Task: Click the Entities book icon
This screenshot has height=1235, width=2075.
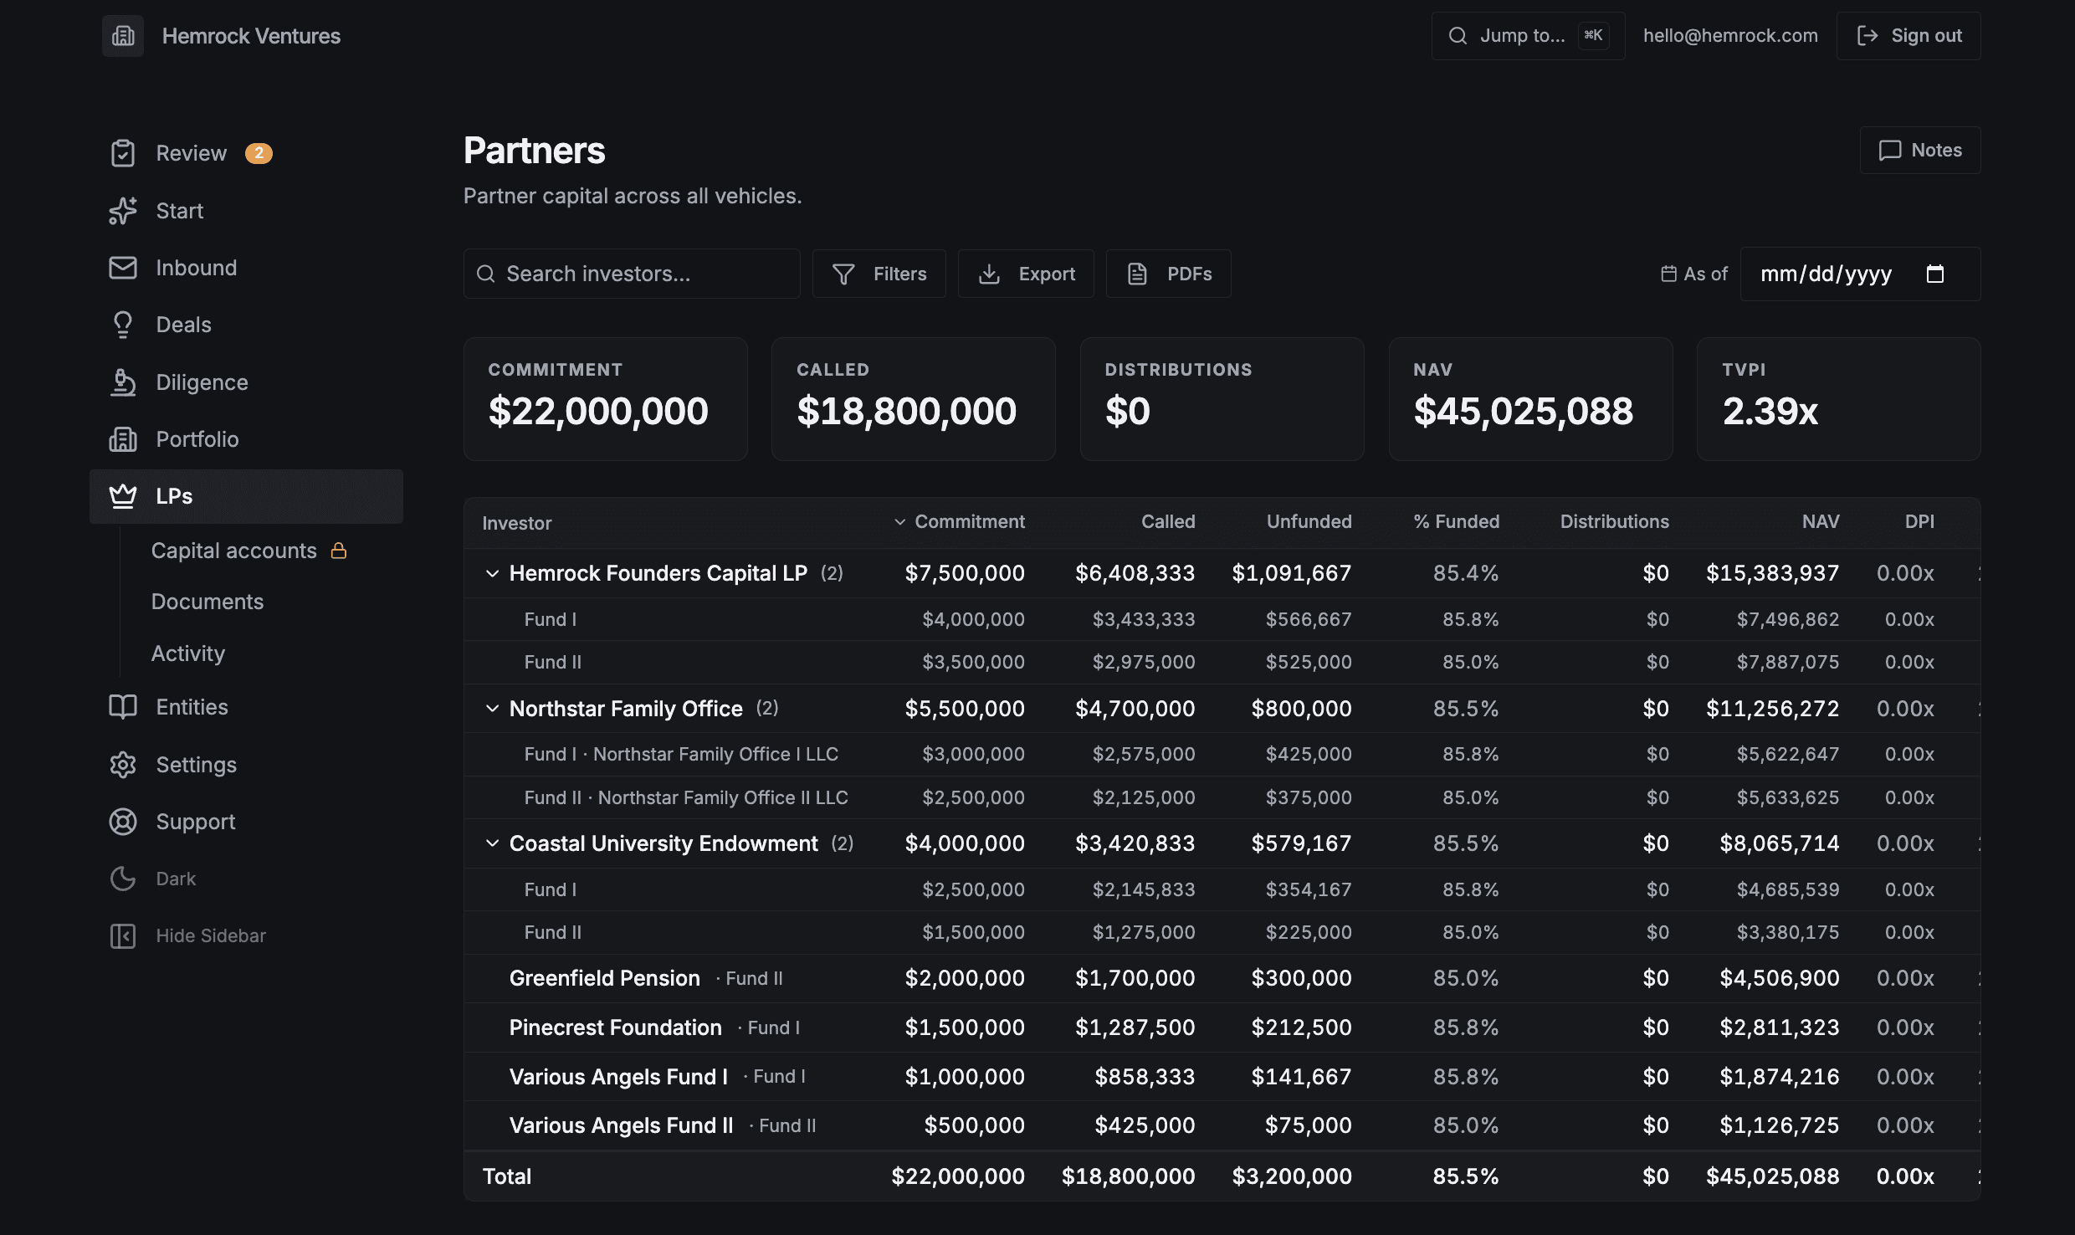Action: coord(123,707)
